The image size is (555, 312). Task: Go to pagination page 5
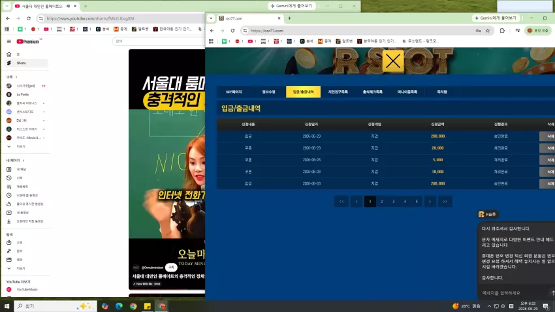(417, 201)
